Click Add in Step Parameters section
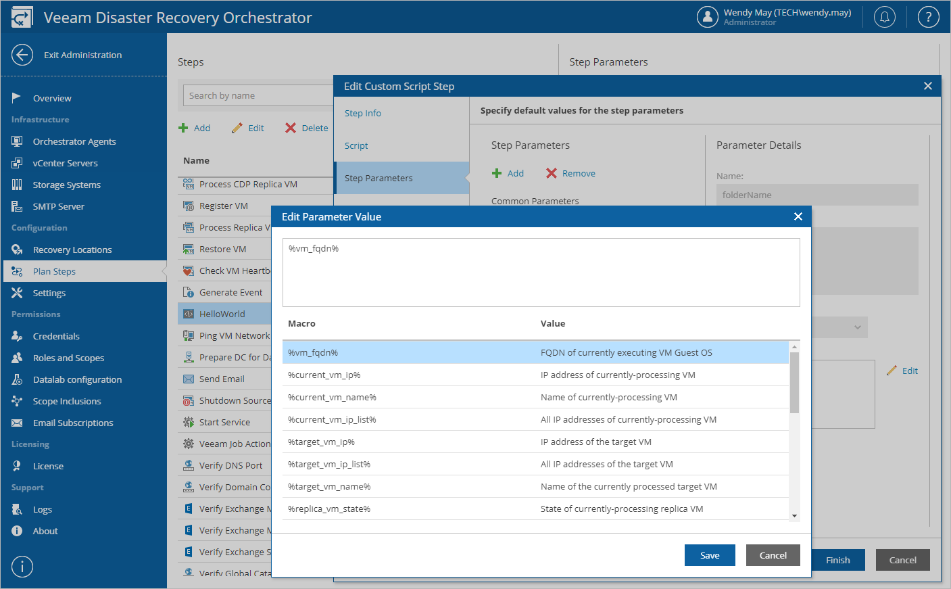951x589 pixels. (508, 173)
